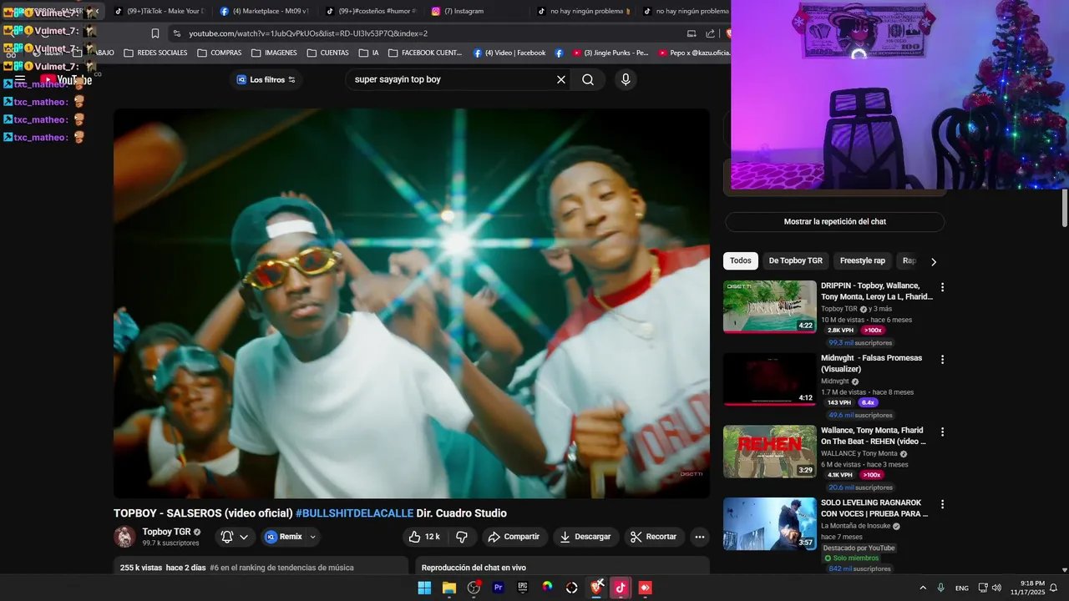Screen dimensions: 1069x601
Task: Open the Midnvght Falsas Promesas thumbnail
Action: 769,379
